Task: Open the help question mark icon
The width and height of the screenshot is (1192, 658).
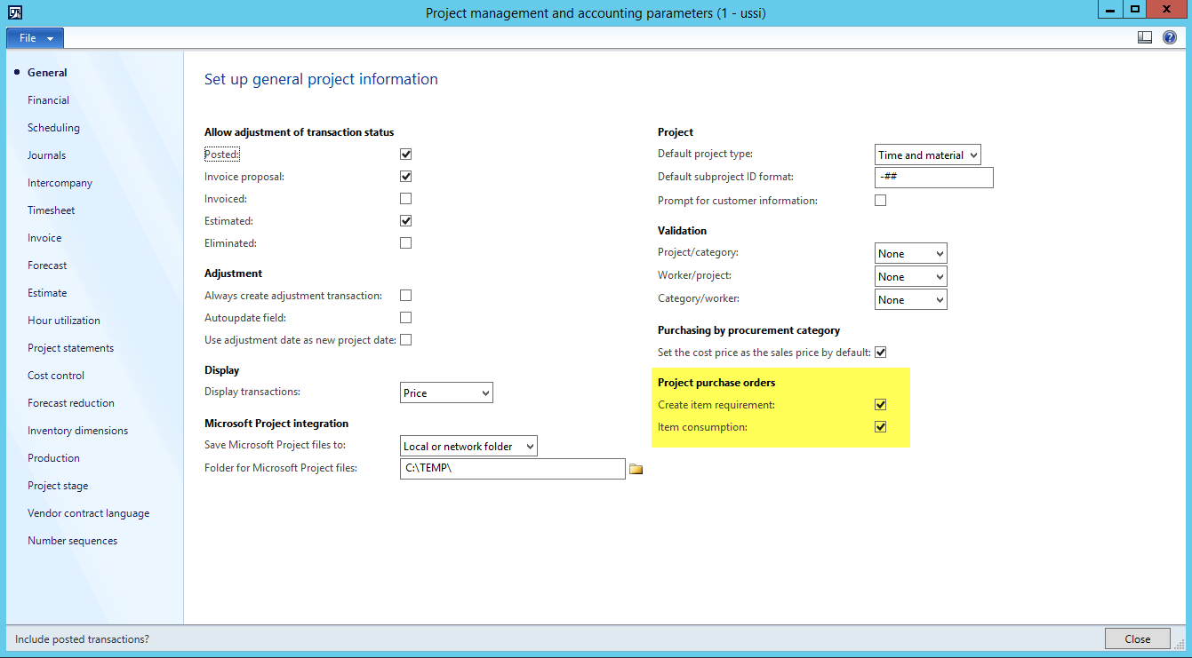Action: [1170, 38]
